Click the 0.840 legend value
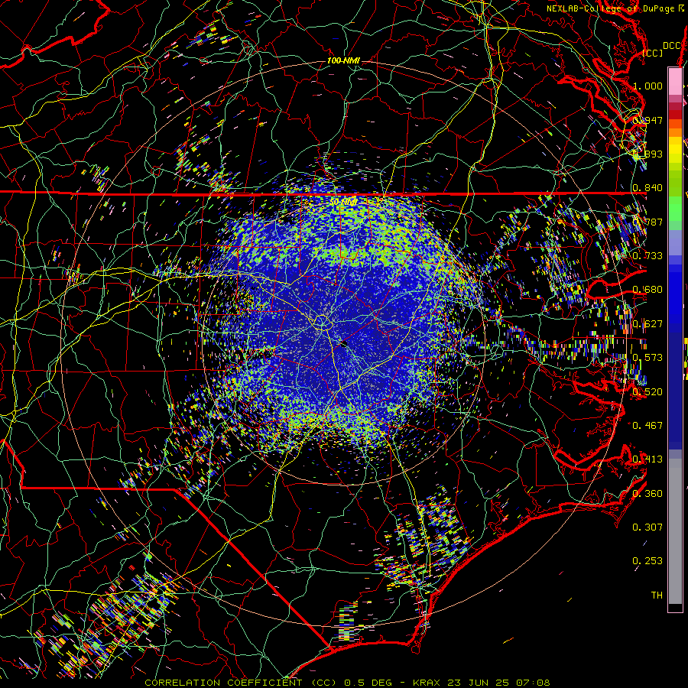The width and height of the screenshot is (688, 688). [647, 188]
